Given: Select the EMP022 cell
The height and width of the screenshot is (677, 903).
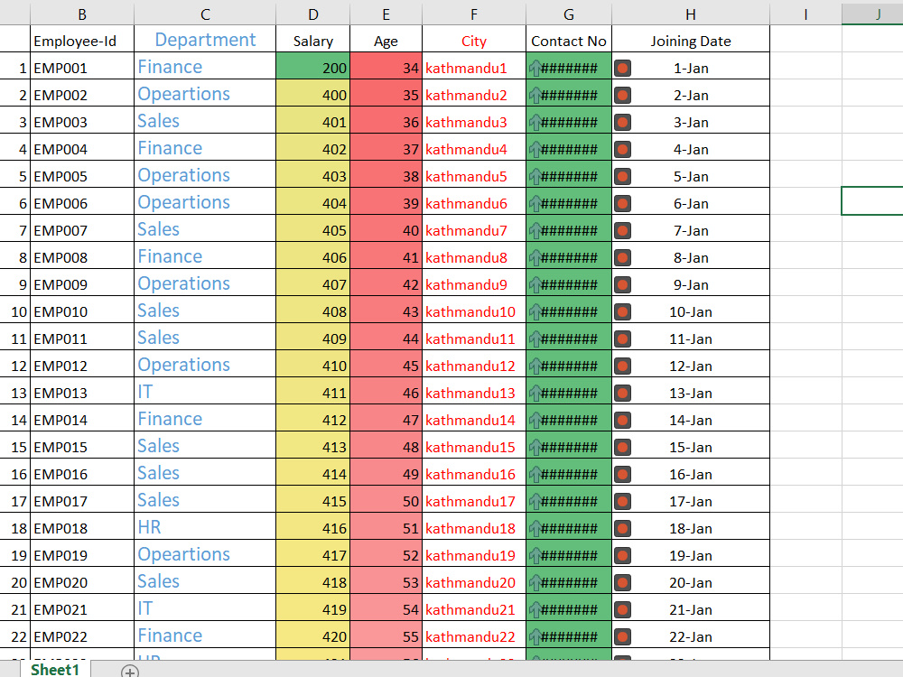Looking at the screenshot, I should coord(82,636).
